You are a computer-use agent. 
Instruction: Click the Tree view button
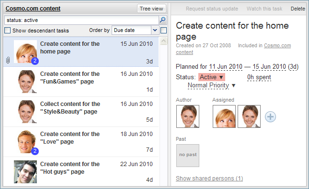[151, 9]
